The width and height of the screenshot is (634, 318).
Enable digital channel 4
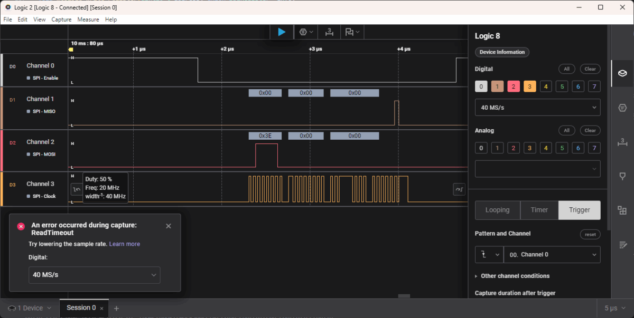546,86
